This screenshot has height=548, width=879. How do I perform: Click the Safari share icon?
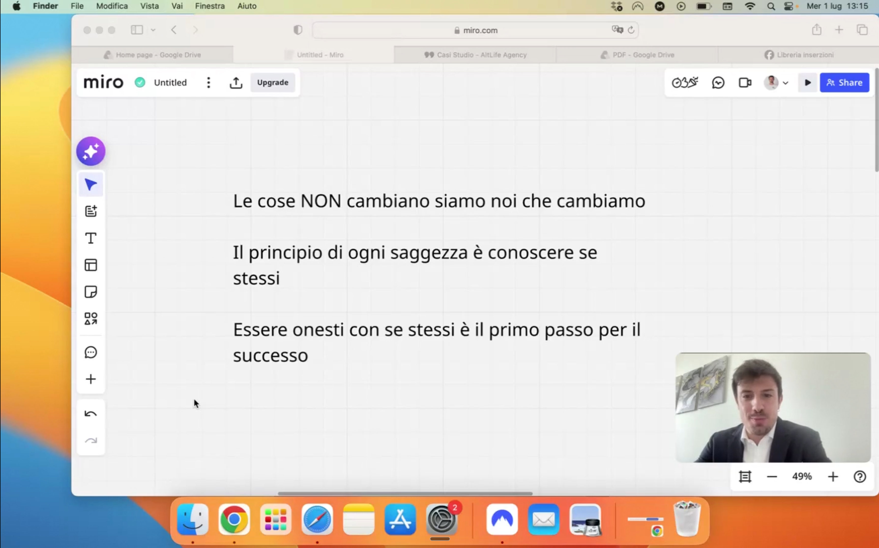click(x=817, y=29)
